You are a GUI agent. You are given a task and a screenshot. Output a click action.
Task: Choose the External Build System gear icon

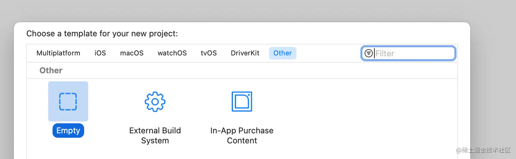tap(155, 101)
